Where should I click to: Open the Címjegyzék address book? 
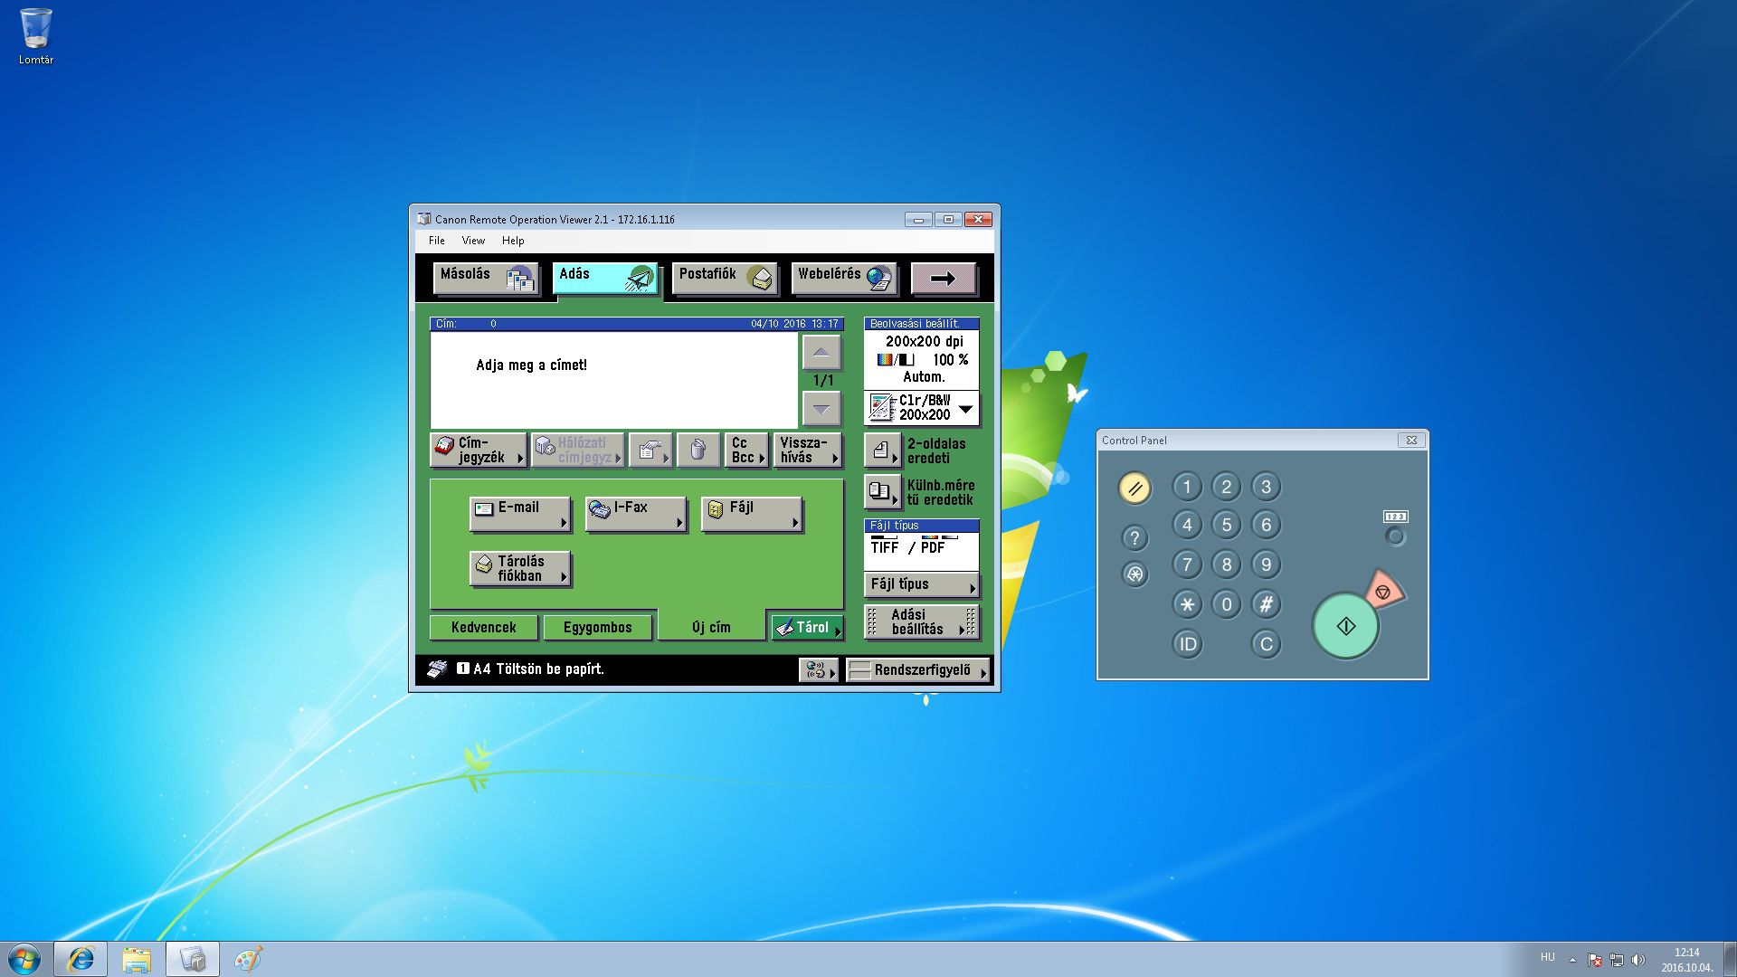[x=479, y=450]
